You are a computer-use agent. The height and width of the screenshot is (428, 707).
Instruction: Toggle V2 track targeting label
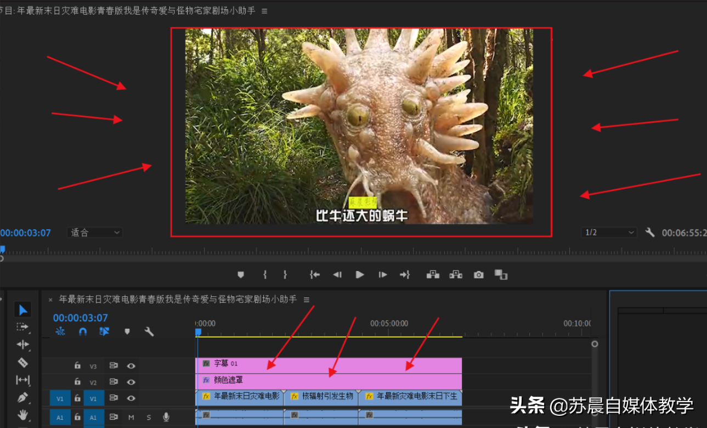pos(93,382)
